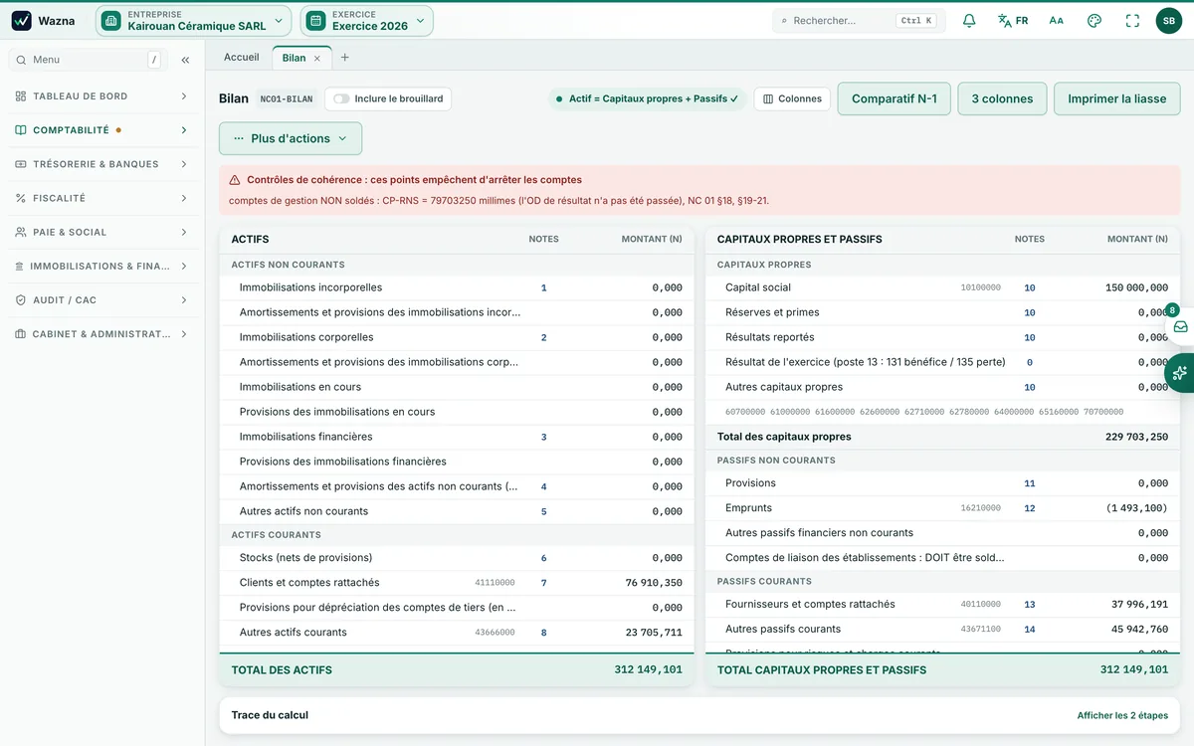Image resolution: width=1194 pixels, height=746 pixels.
Task: Expand Cabinet & Administrat… section
Action: click(x=102, y=334)
